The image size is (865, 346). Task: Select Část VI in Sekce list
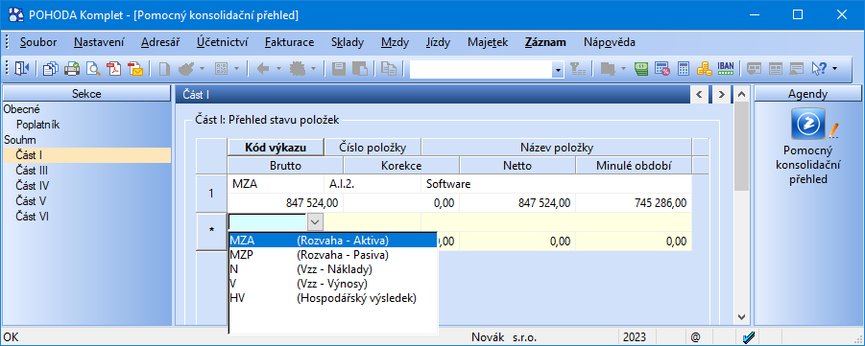[33, 217]
